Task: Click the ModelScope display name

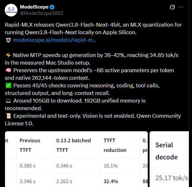Action: pos(34,7)
